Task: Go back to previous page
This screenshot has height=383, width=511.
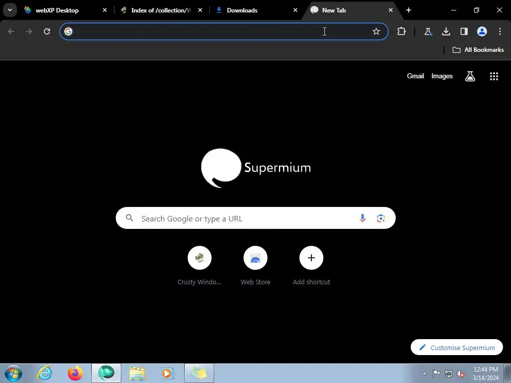Action: coord(11,31)
